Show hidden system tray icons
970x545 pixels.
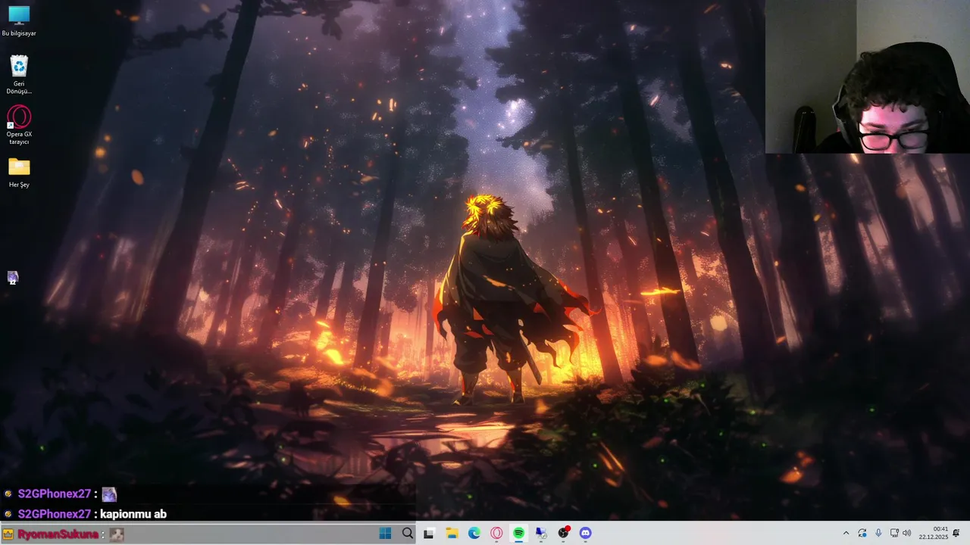(846, 533)
